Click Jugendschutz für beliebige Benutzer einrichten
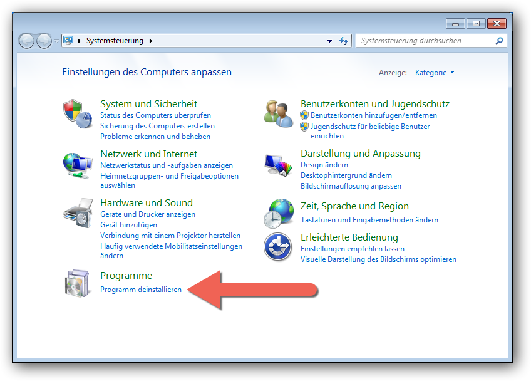The width and height of the screenshot is (531, 381). [370, 131]
